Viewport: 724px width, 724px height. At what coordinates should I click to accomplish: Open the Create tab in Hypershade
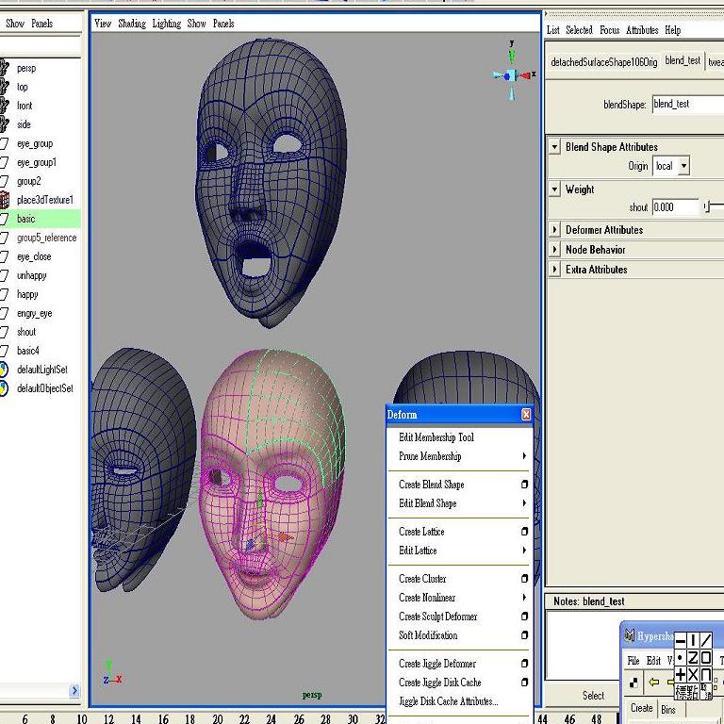click(x=641, y=708)
